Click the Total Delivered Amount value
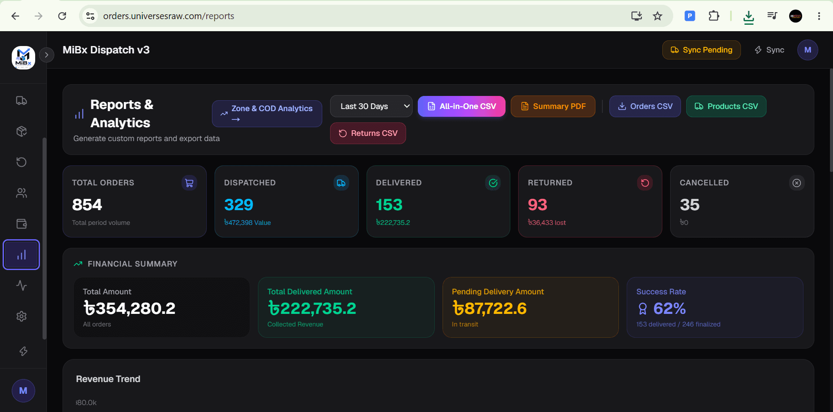Viewport: 833px width, 412px height. tap(312, 309)
